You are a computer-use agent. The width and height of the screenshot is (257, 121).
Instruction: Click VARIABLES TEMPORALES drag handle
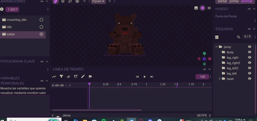[x=42, y=81]
